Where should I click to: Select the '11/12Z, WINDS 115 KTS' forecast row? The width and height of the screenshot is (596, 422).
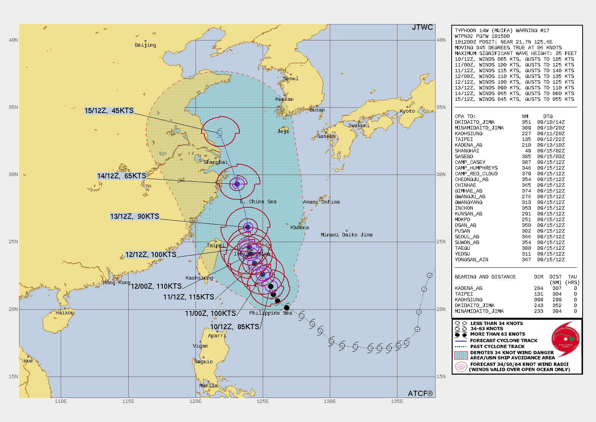click(514, 71)
